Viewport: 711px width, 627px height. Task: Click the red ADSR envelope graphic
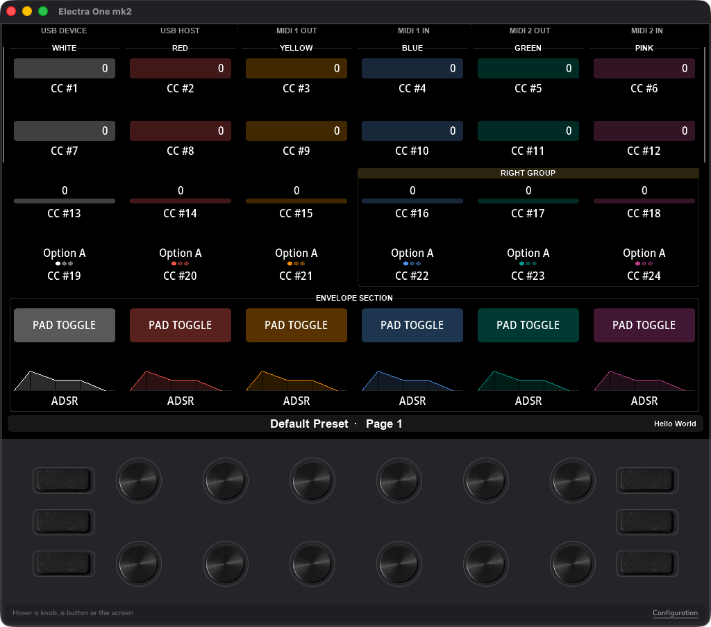180,381
